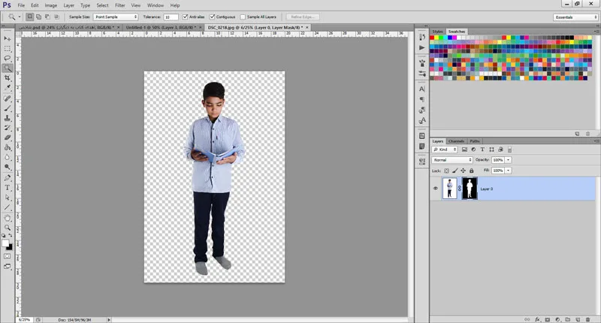
Task: Select the Line shape tool
Action: tap(8, 207)
